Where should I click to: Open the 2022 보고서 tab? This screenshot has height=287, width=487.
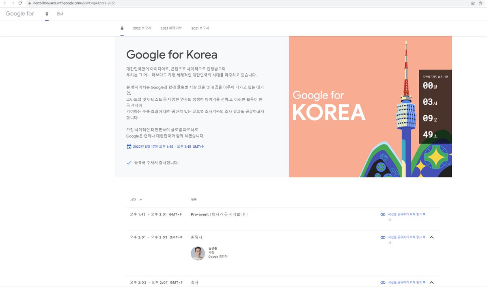[x=142, y=28]
